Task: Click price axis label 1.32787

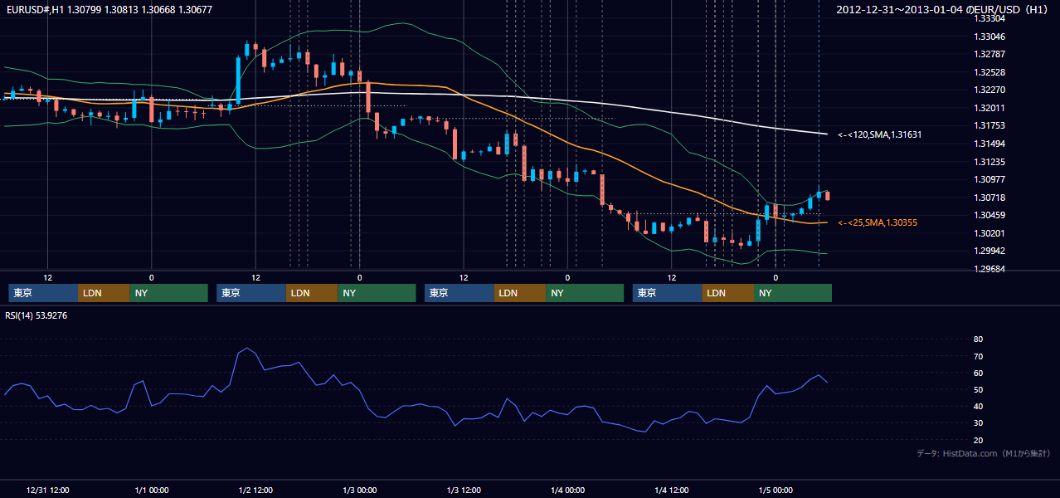Action: (989, 55)
